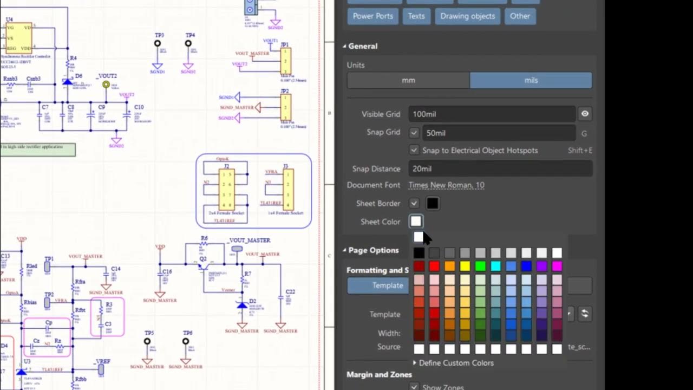The image size is (693, 390).
Task: Click the Sheet Color white swatch
Action: 416,222
